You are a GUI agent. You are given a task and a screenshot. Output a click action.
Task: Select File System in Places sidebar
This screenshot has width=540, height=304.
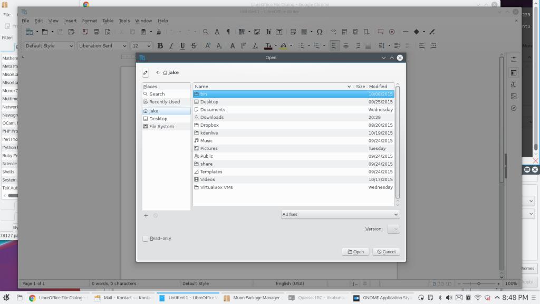161,127
